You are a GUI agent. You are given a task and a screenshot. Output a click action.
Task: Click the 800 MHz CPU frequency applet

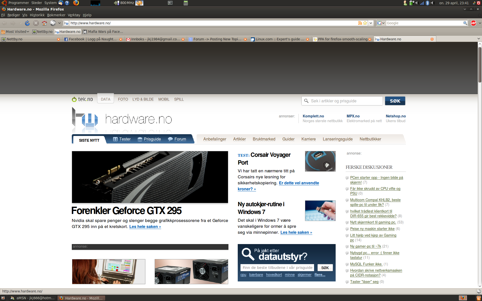pos(124,3)
